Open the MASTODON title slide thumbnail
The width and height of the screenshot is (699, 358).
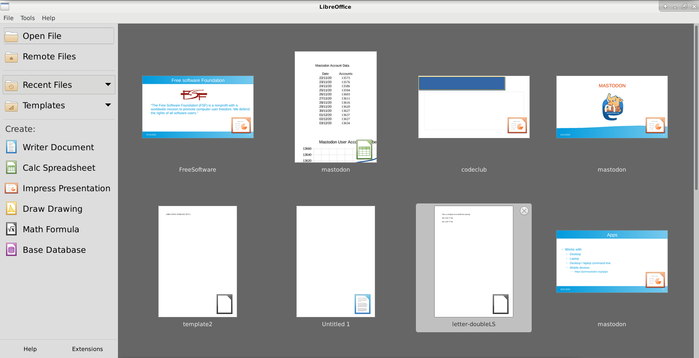[612, 107]
